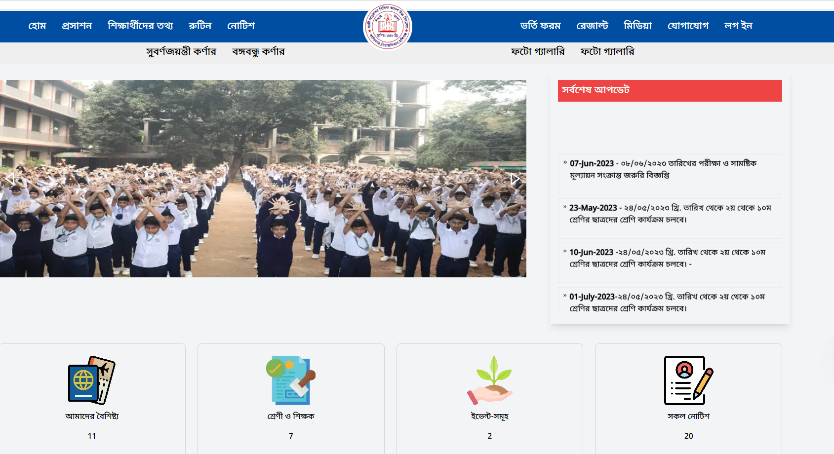834x454 pixels.
Task: Open the ফটো গ্যালারি page
Action: pos(537,51)
